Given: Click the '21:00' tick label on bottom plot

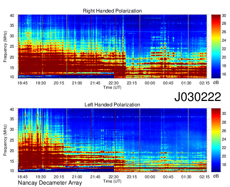Looking at the screenshot, I should [x=77, y=177].
